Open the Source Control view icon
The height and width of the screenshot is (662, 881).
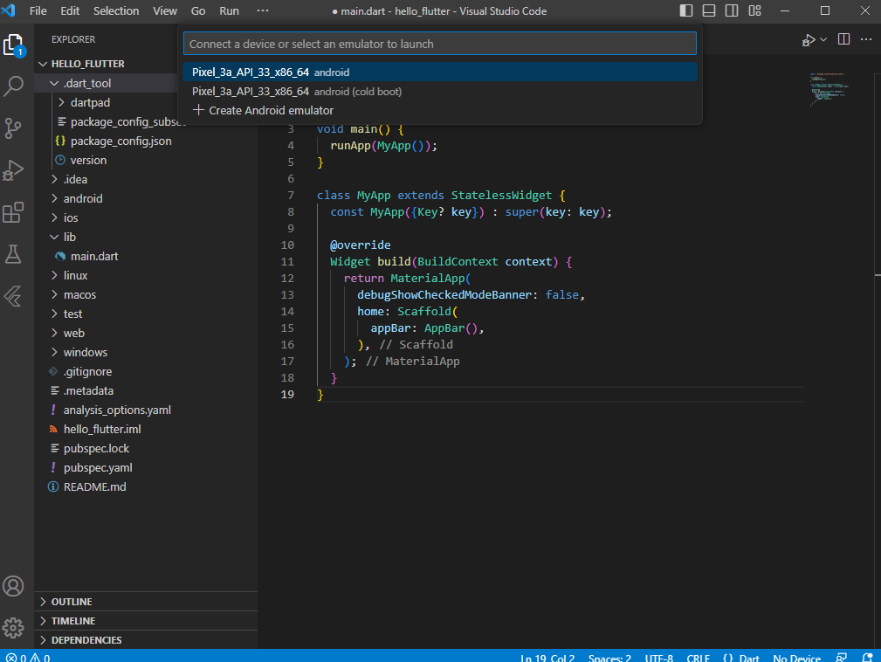click(13, 128)
